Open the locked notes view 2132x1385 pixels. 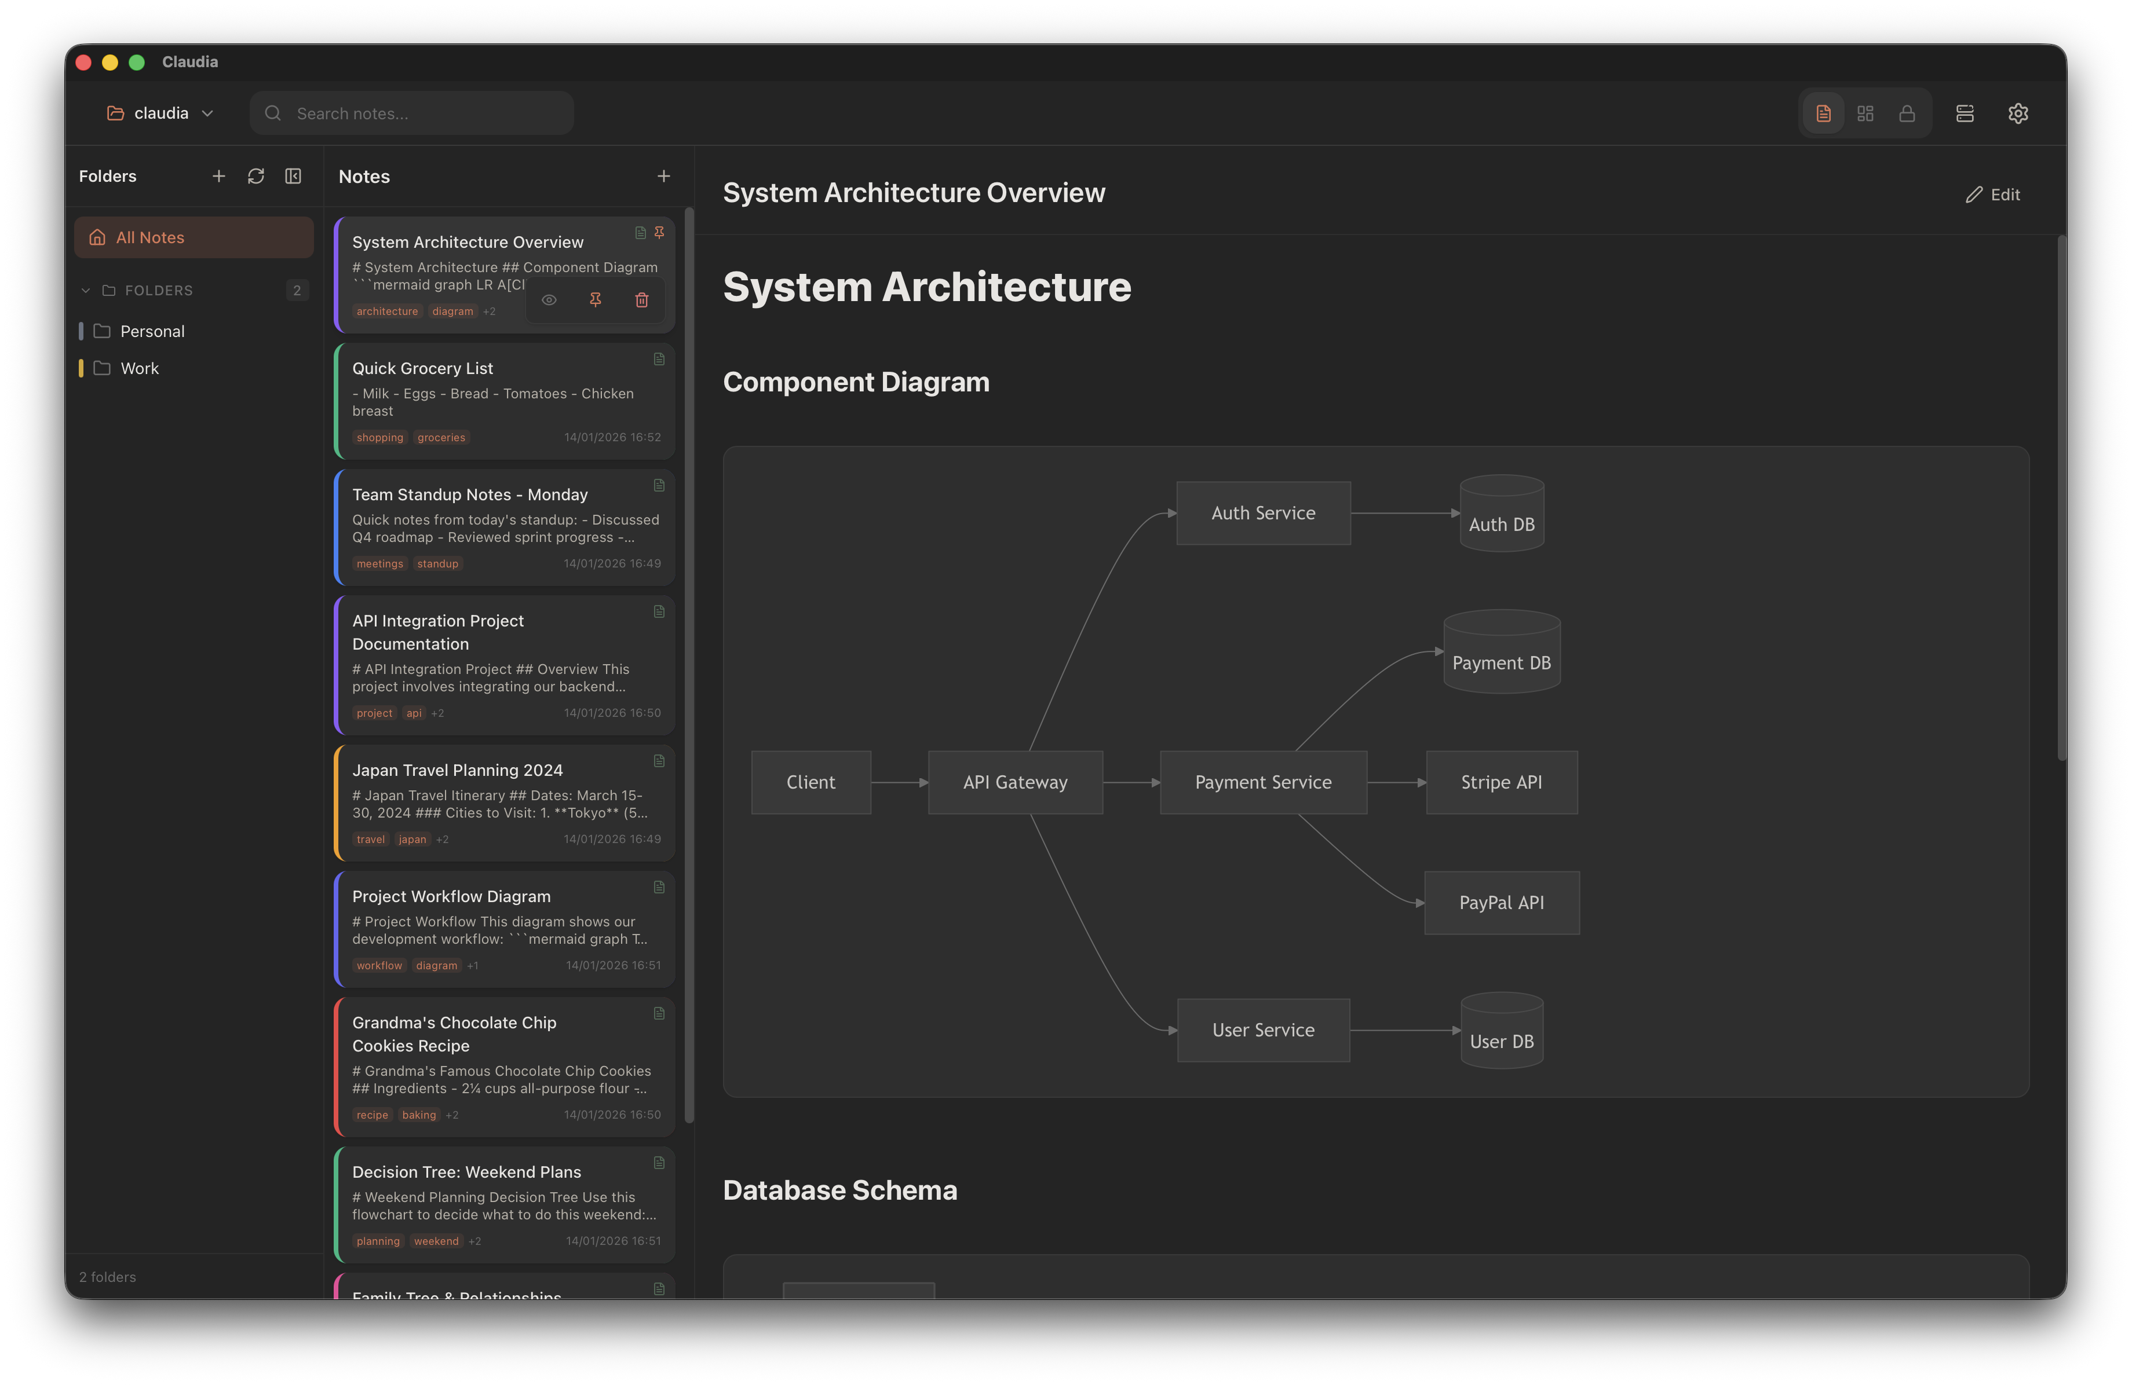1908,113
